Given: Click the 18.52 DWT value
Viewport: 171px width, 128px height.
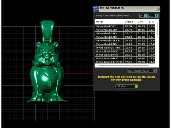Looking at the screenshot, I should [141, 51].
